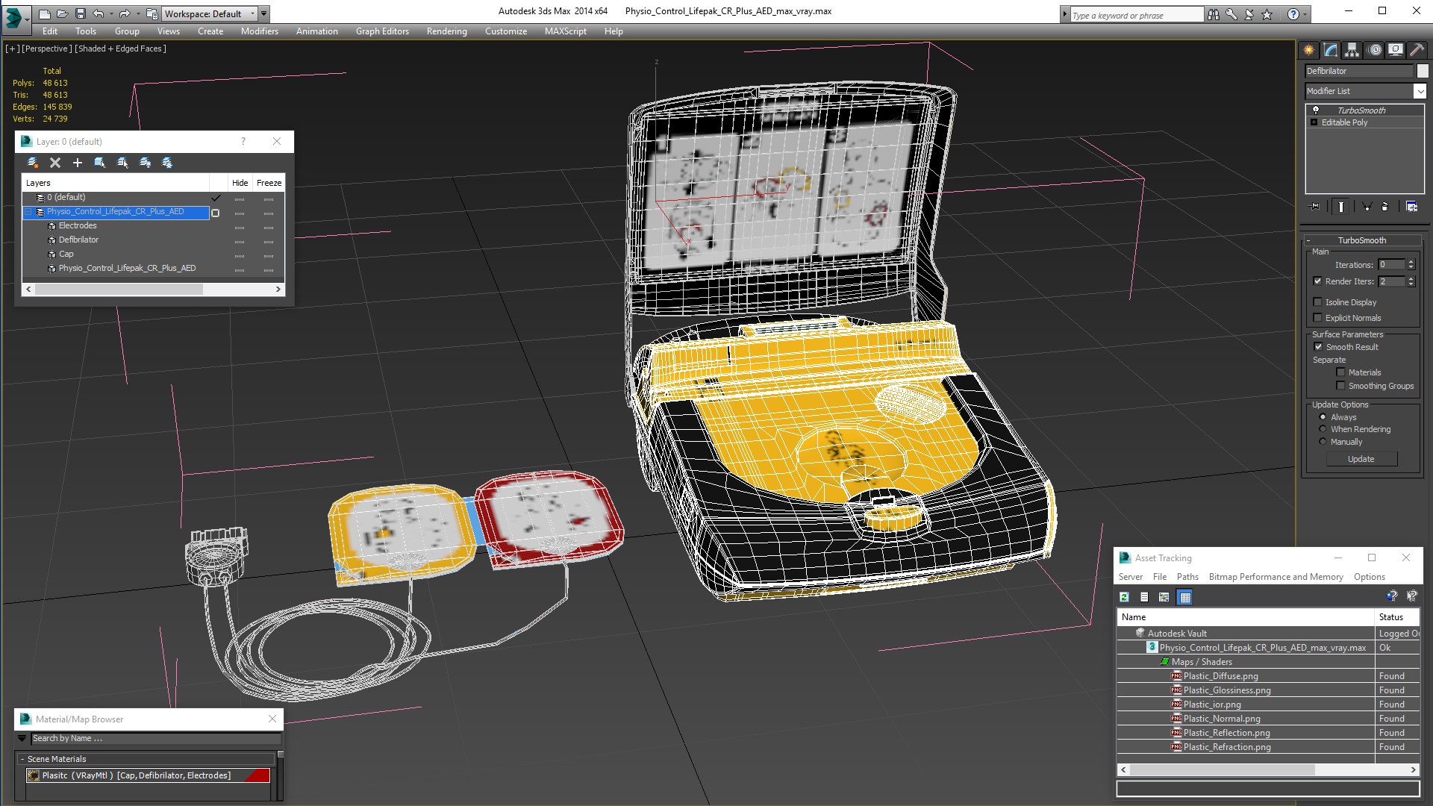Viewport: 1433px width, 806px height.
Task: Click the Pin Stack icon
Action: [x=1315, y=207]
